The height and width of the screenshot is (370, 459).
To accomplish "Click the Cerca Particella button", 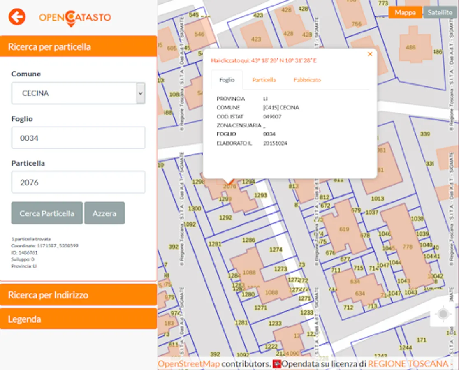I will point(47,213).
